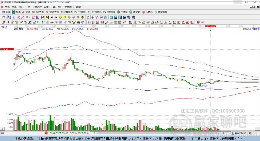Click the Tp=56.4085 indicator value
260x141 pixels.
[32, 29]
